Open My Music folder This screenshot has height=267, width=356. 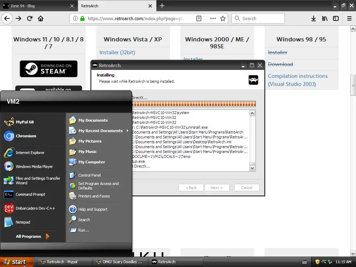[98, 152]
